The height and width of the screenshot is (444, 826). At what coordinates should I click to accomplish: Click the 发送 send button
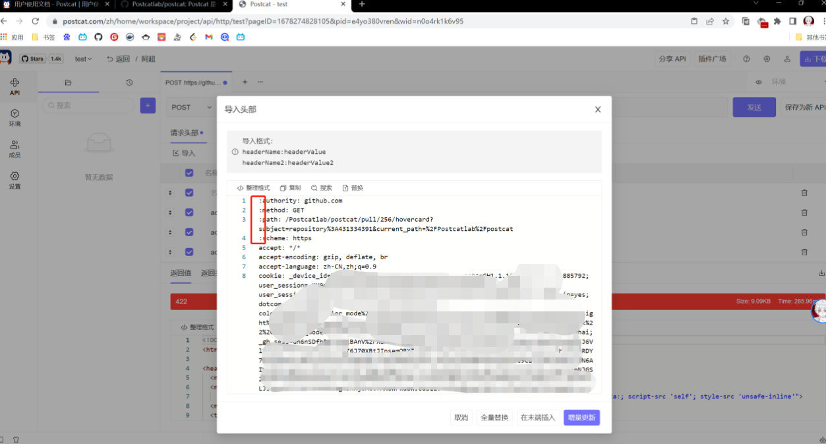(754, 107)
